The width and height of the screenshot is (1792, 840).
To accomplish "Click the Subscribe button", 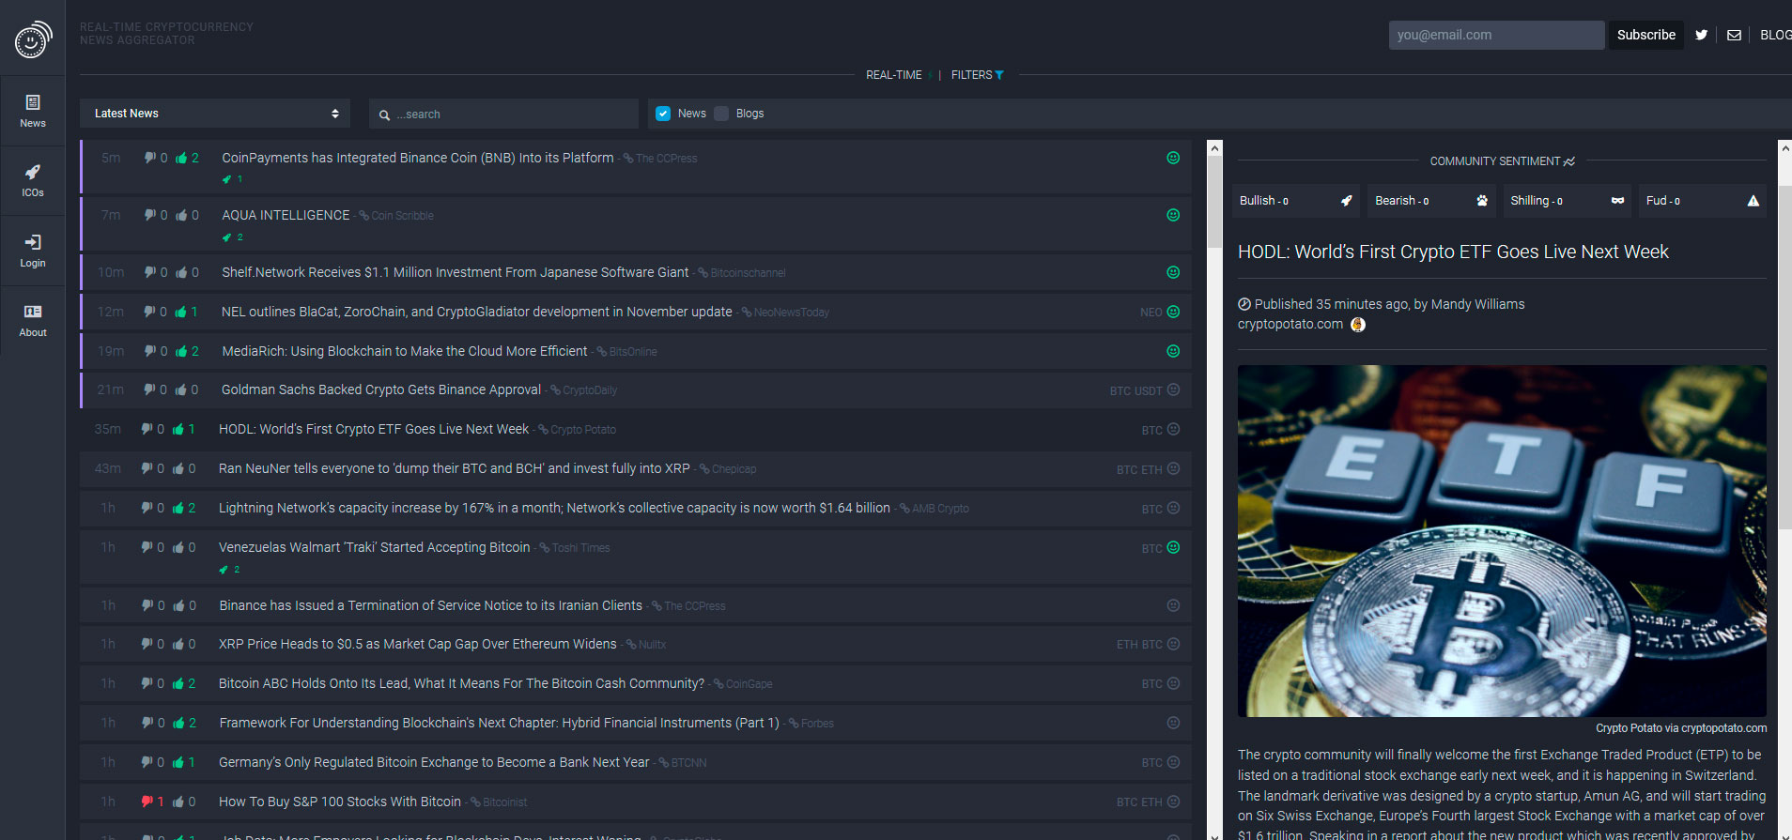I will 1645,35.
